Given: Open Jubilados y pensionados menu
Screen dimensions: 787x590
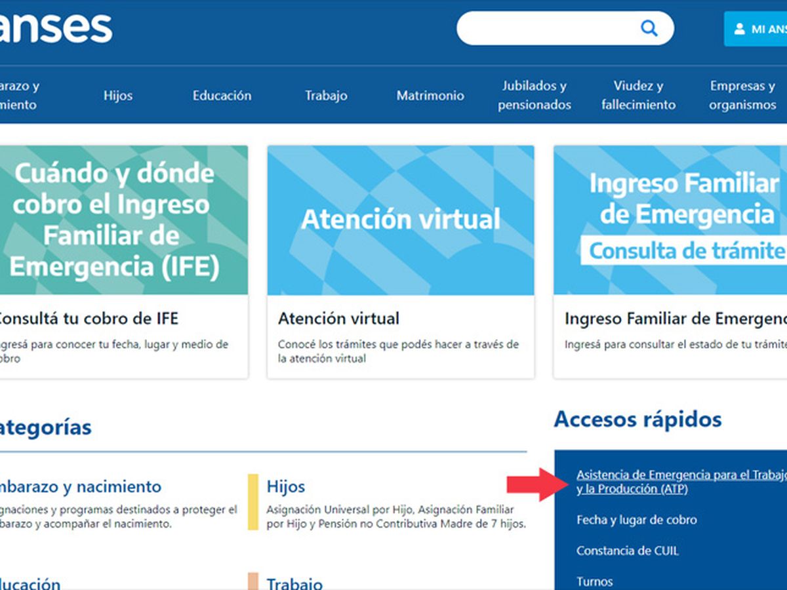Looking at the screenshot, I should (535, 96).
